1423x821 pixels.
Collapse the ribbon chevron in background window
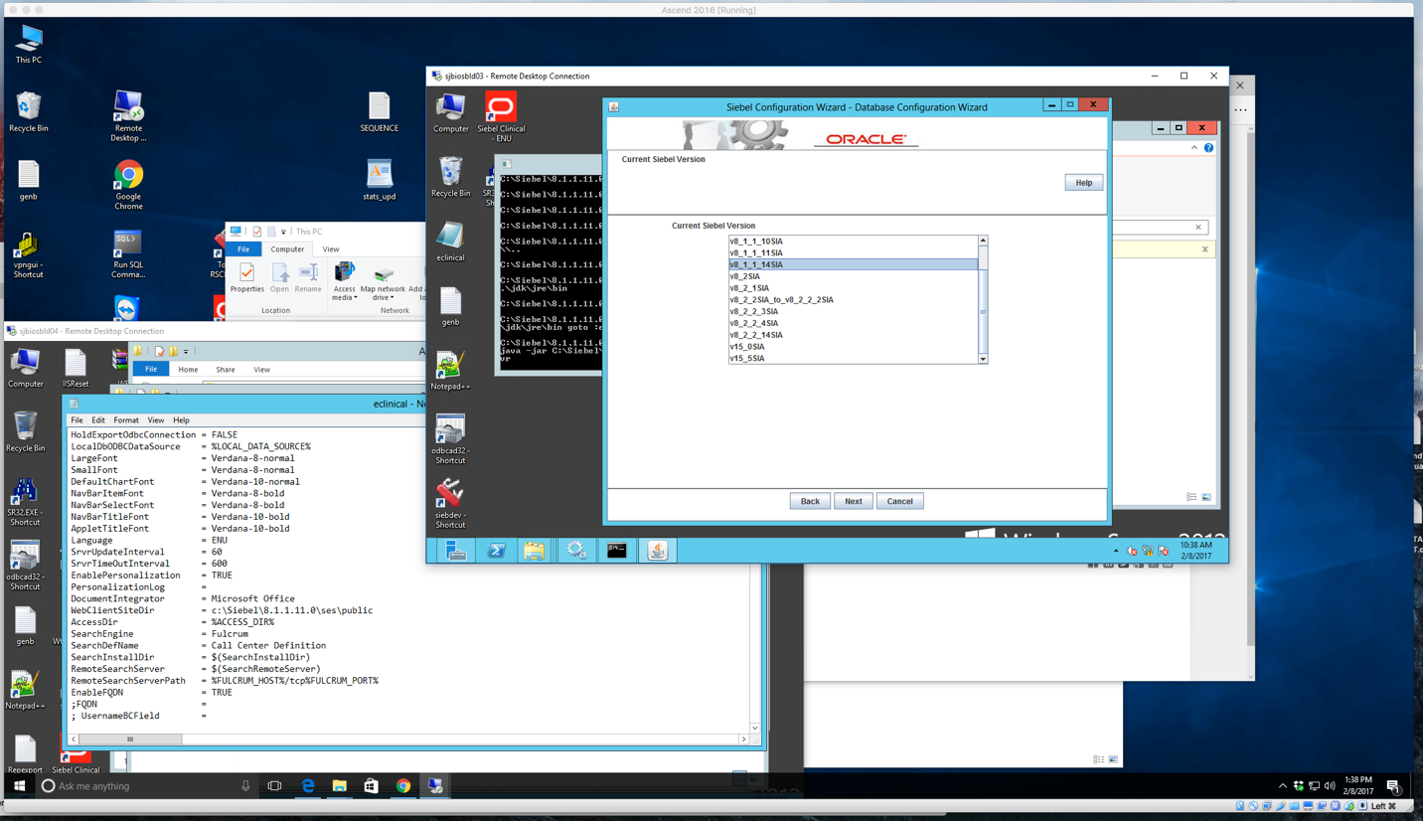coord(1194,148)
